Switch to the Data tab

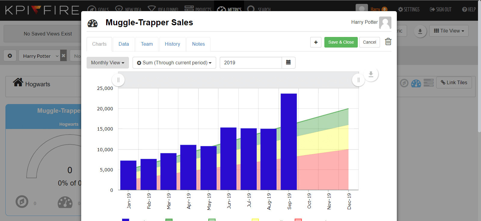[x=124, y=44]
